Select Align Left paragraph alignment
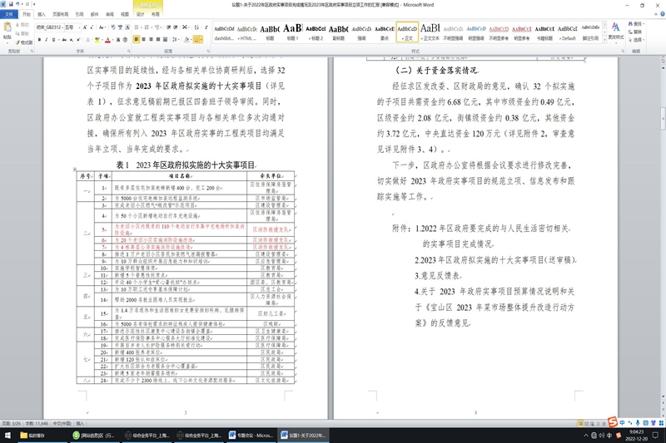This screenshot has height=443, width=666. 137,40
